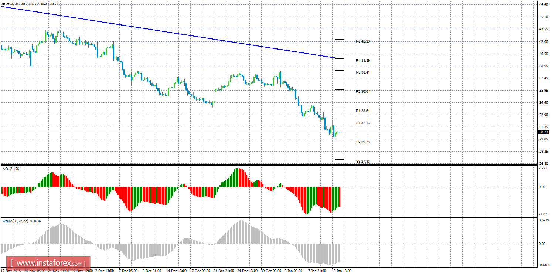Click the 14 Dec 13:00 time label
The height and width of the screenshot is (275, 552).
point(177,271)
